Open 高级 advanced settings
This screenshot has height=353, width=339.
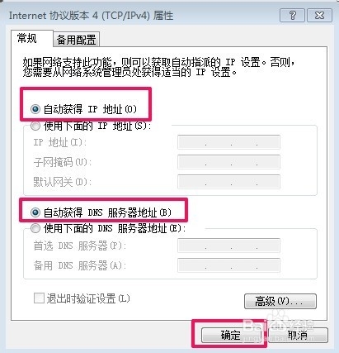pyautogui.click(x=280, y=302)
